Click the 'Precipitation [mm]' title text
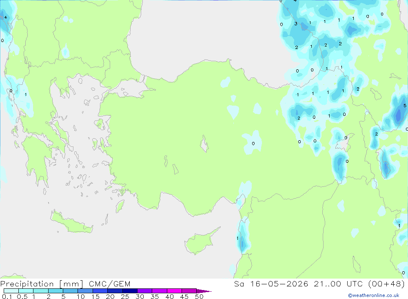Viewport: 408px width, 299px height. pyautogui.click(x=42, y=284)
